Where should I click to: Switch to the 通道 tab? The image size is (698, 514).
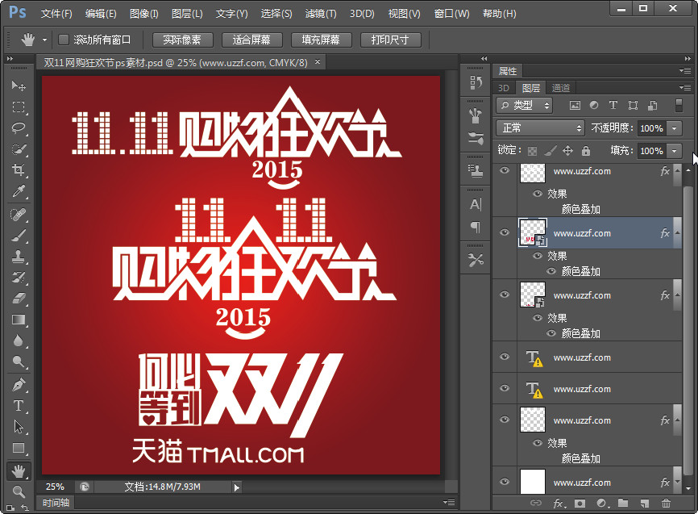click(x=560, y=88)
